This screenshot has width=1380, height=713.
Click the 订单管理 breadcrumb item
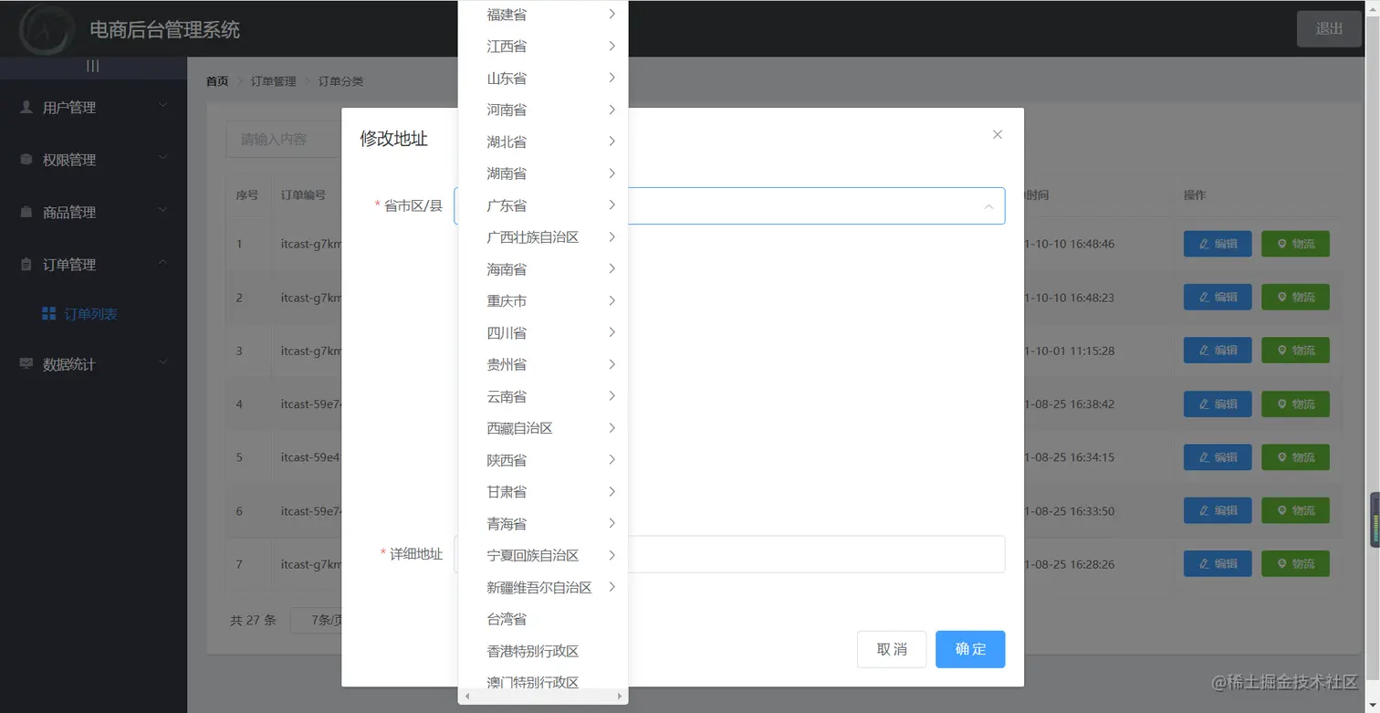274,81
